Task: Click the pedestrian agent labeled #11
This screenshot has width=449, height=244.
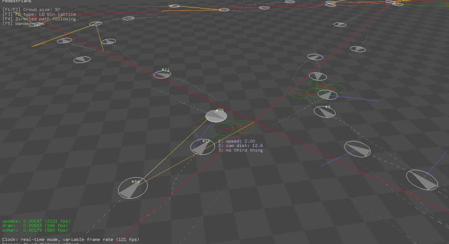Action: pos(162,74)
